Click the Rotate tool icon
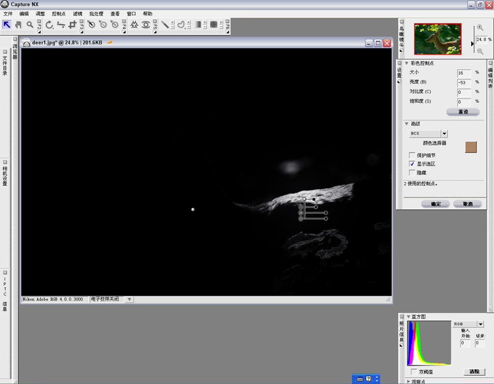This screenshot has width=494, height=384. [x=49, y=25]
